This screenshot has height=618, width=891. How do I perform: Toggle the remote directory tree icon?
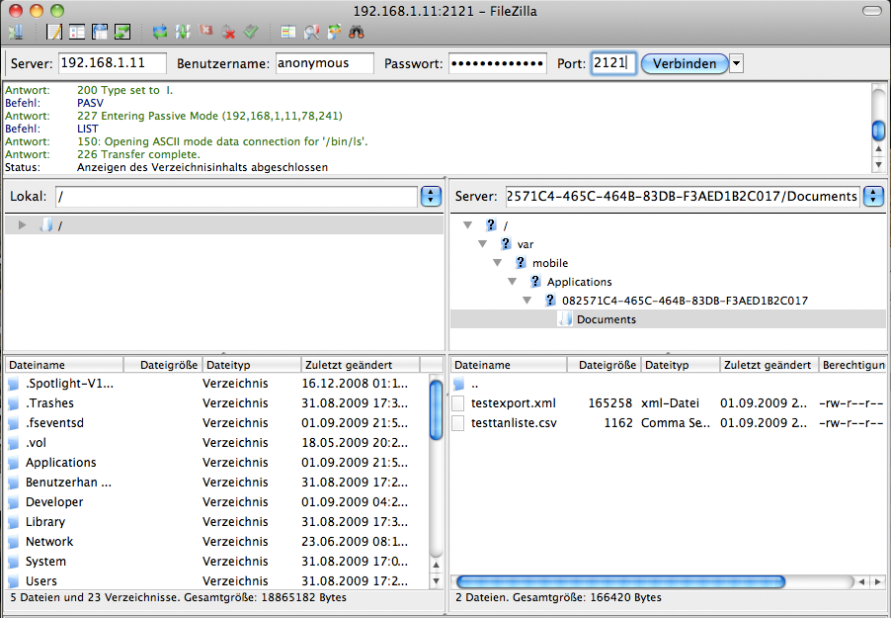pos(100,32)
